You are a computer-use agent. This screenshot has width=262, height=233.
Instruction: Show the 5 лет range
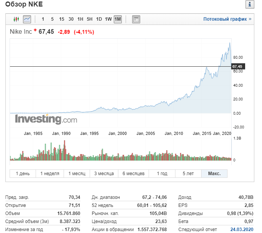click(x=188, y=174)
